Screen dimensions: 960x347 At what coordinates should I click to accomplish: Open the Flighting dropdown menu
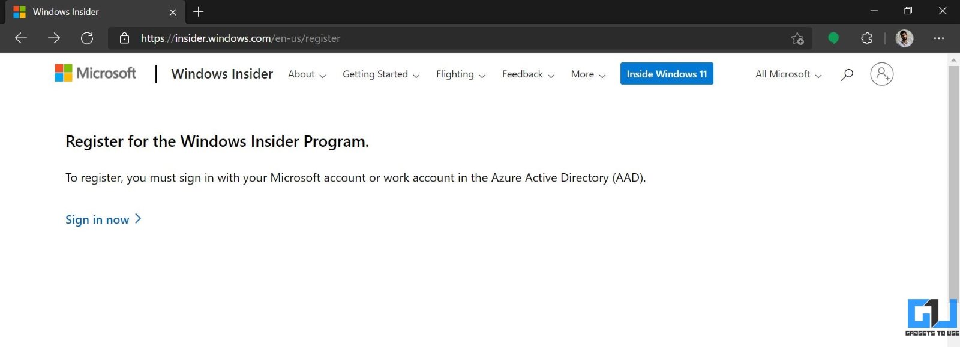click(460, 74)
